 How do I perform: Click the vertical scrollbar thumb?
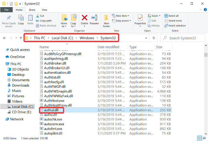coord(206,55)
